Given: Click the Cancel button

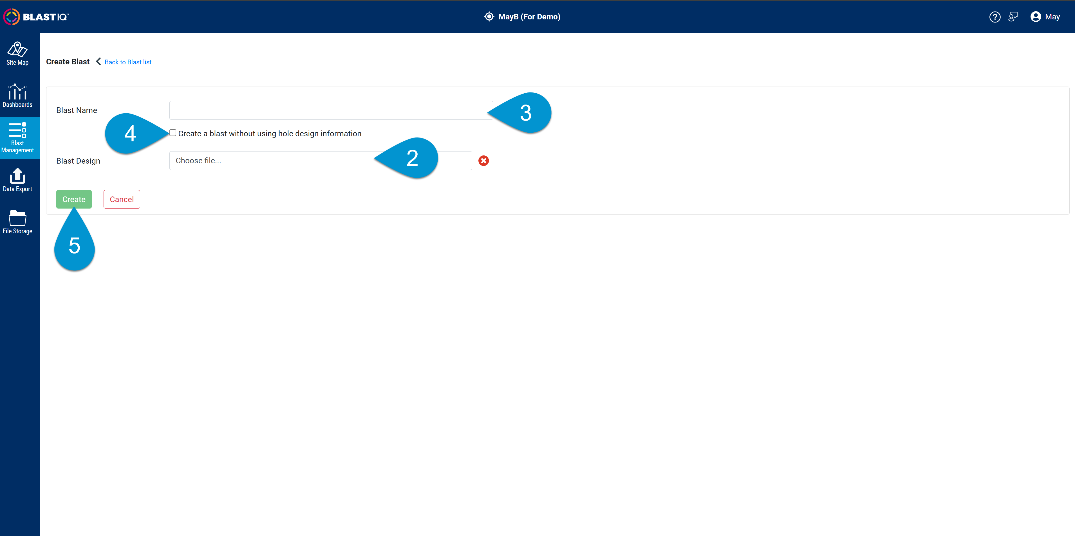Looking at the screenshot, I should pos(122,199).
